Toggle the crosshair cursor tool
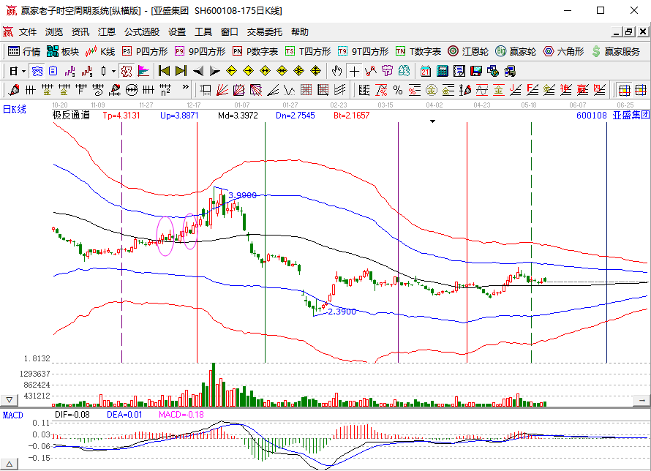Viewport: 651px width, 471px height. pyautogui.click(x=354, y=72)
